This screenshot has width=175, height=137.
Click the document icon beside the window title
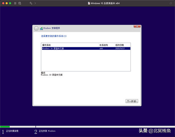click(x=89, y=3)
